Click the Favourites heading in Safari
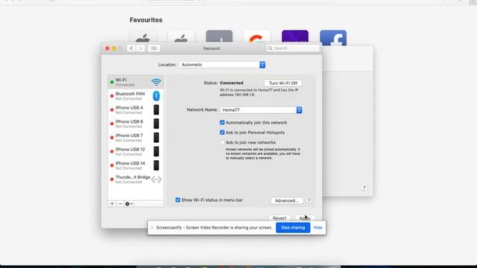Viewport: 477px width, 268px height. [x=146, y=20]
